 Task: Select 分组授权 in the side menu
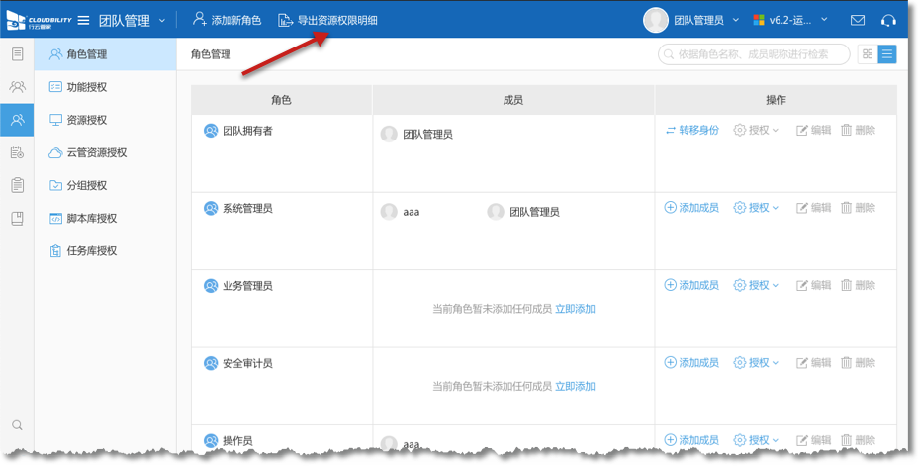point(106,186)
